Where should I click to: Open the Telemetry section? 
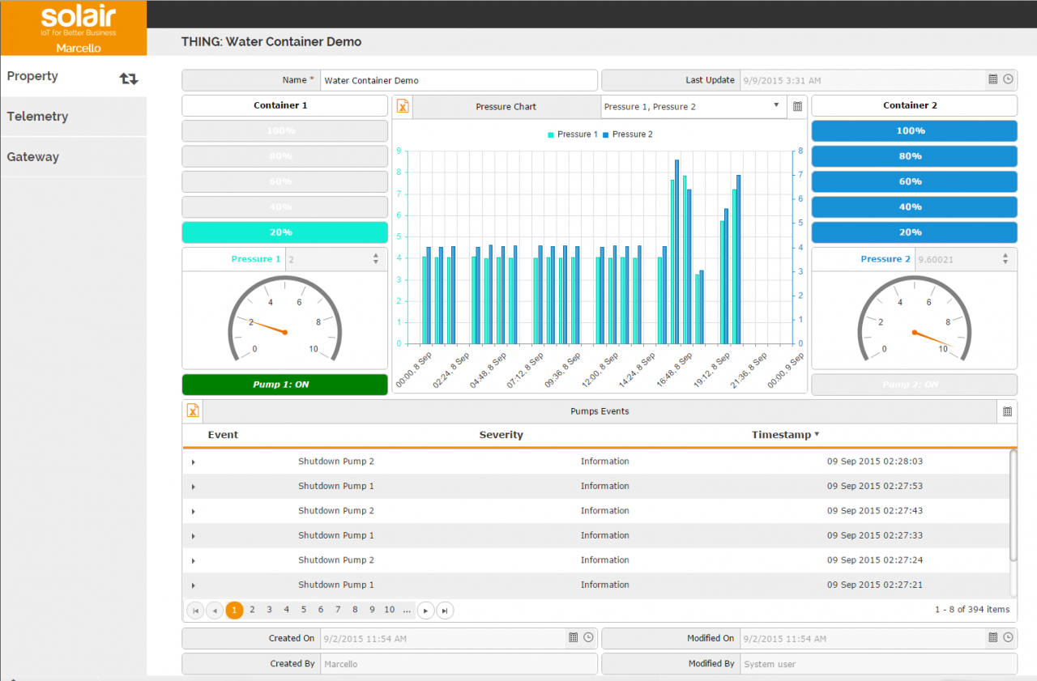73,117
